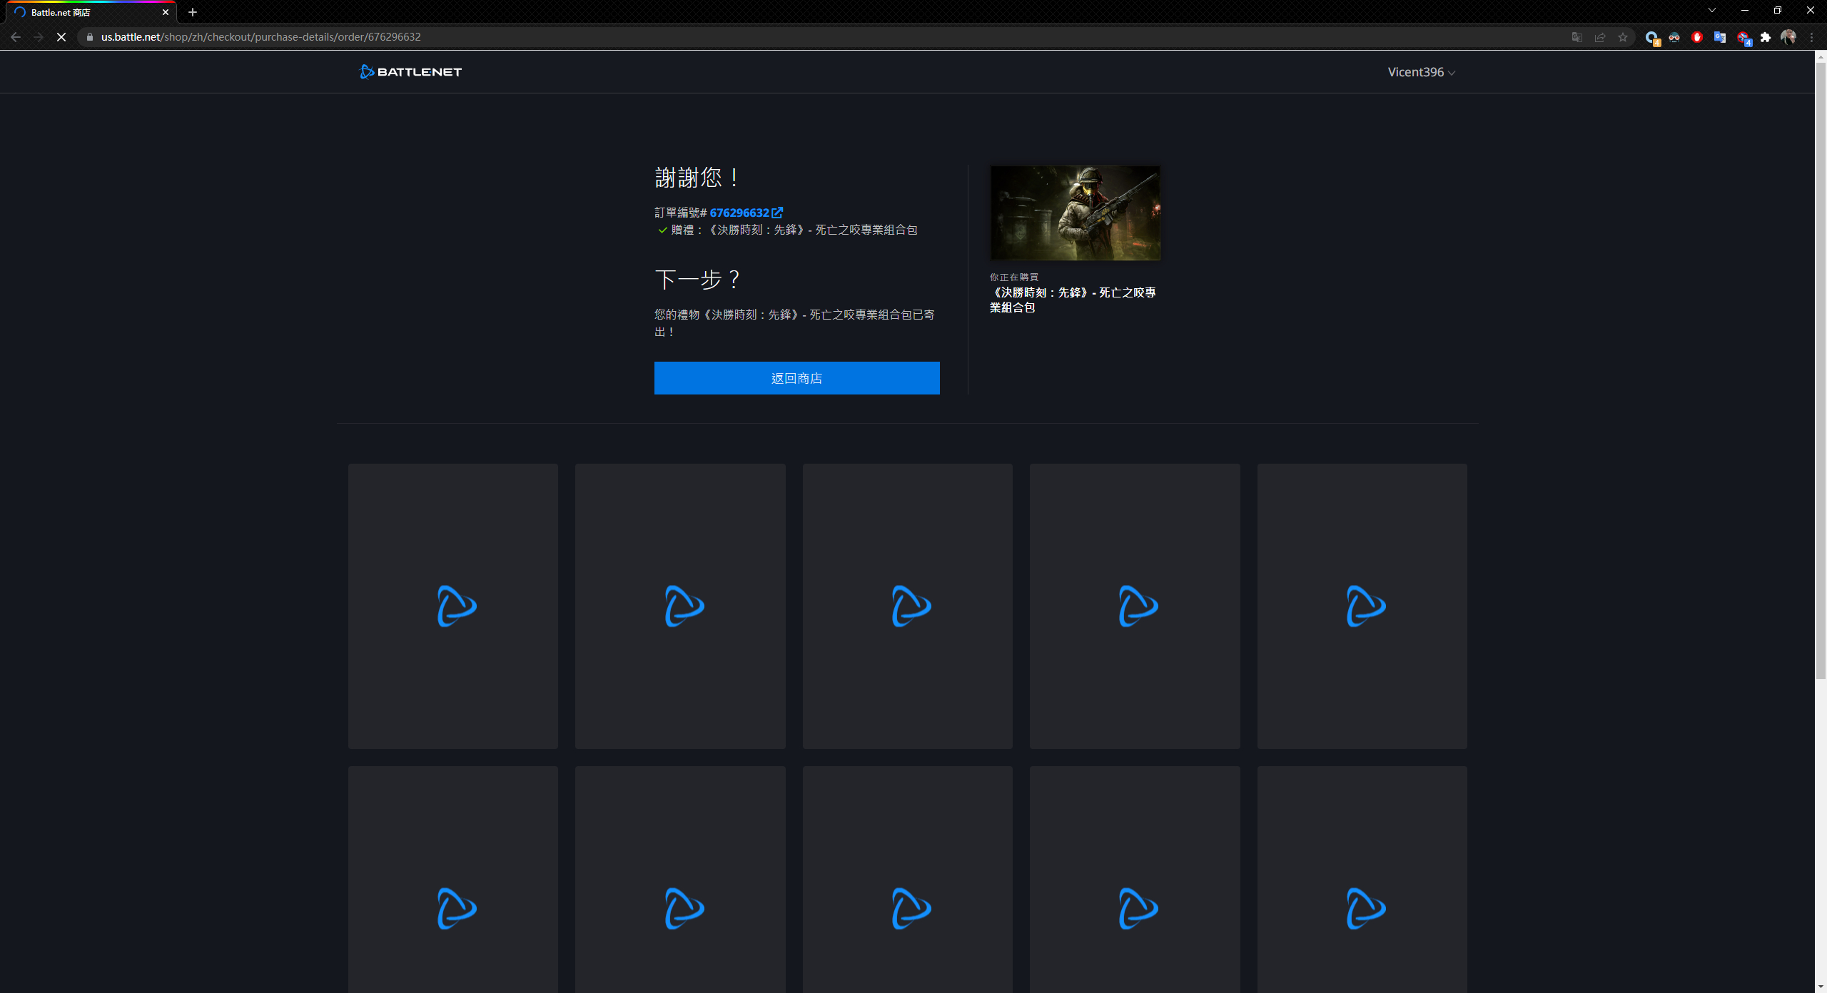Click the translate page icon in address bar
The image size is (1827, 993).
click(1577, 37)
